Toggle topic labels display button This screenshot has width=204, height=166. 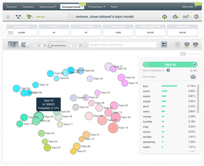164,44
